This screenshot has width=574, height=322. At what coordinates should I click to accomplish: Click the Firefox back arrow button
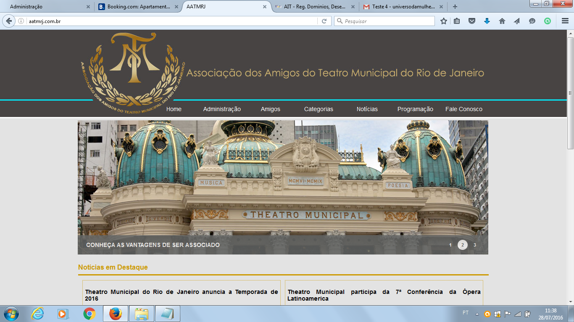(9, 21)
